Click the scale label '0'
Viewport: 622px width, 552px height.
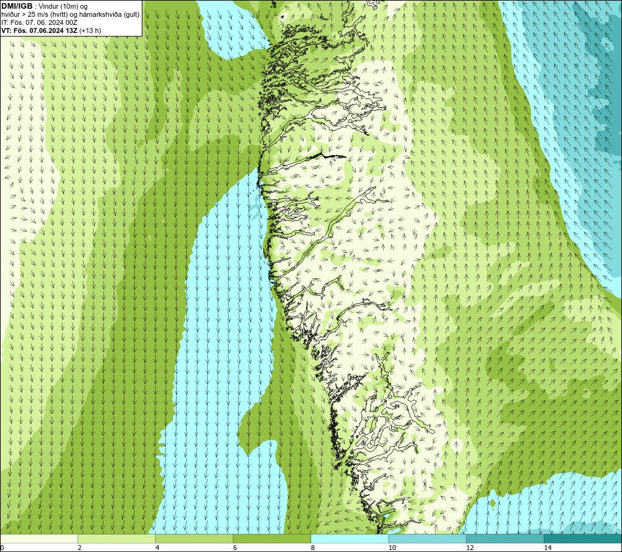pyautogui.click(x=2, y=548)
